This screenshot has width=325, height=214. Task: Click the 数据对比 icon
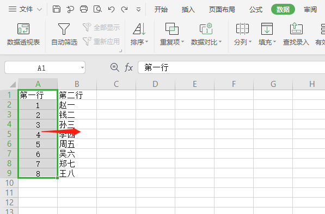click(x=206, y=29)
